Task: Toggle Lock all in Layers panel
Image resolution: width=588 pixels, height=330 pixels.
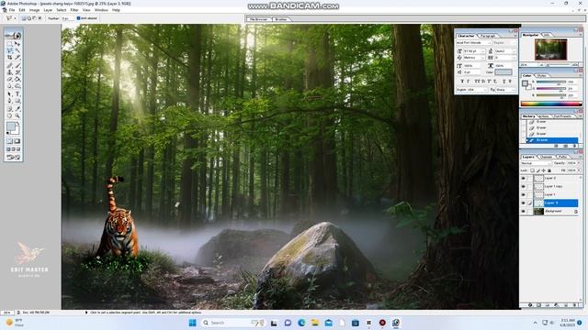Action: 549,170
